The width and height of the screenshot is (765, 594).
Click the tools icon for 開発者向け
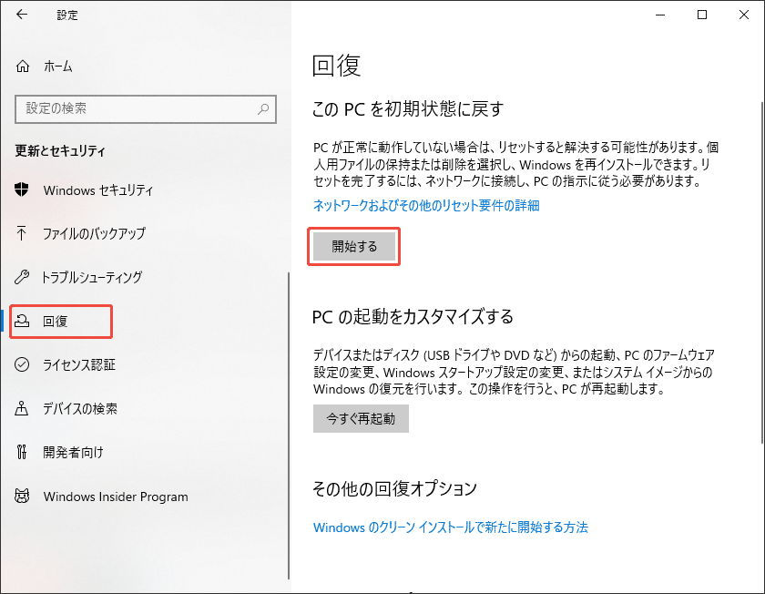click(22, 452)
